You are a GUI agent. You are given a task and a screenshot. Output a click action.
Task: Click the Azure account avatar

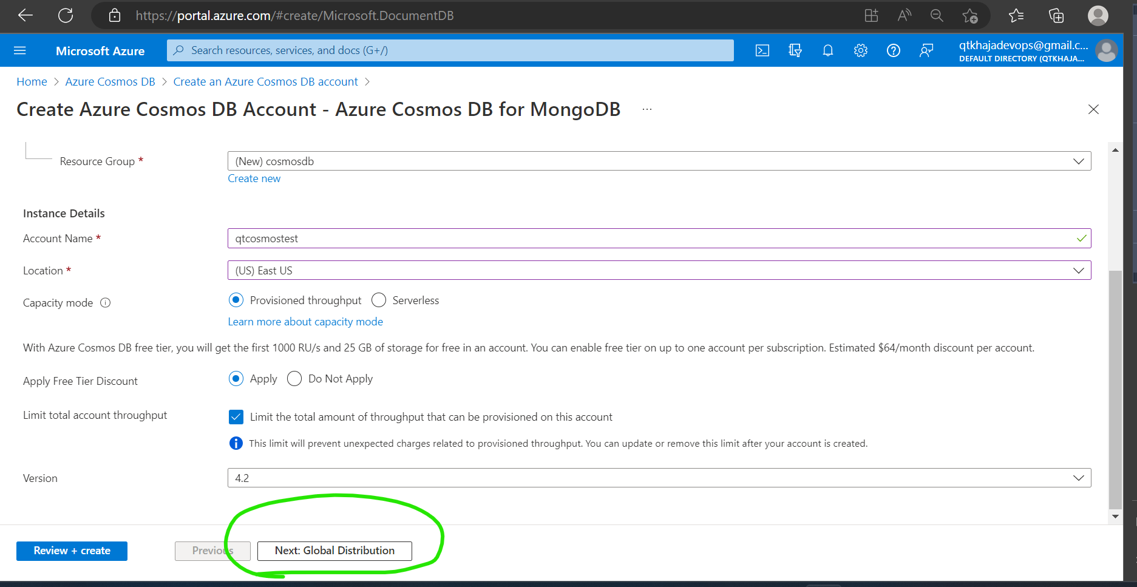click(1107, 51)
